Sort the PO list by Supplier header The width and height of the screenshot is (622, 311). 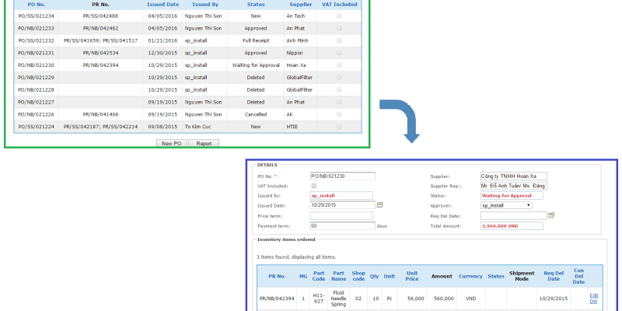[301, 5]
